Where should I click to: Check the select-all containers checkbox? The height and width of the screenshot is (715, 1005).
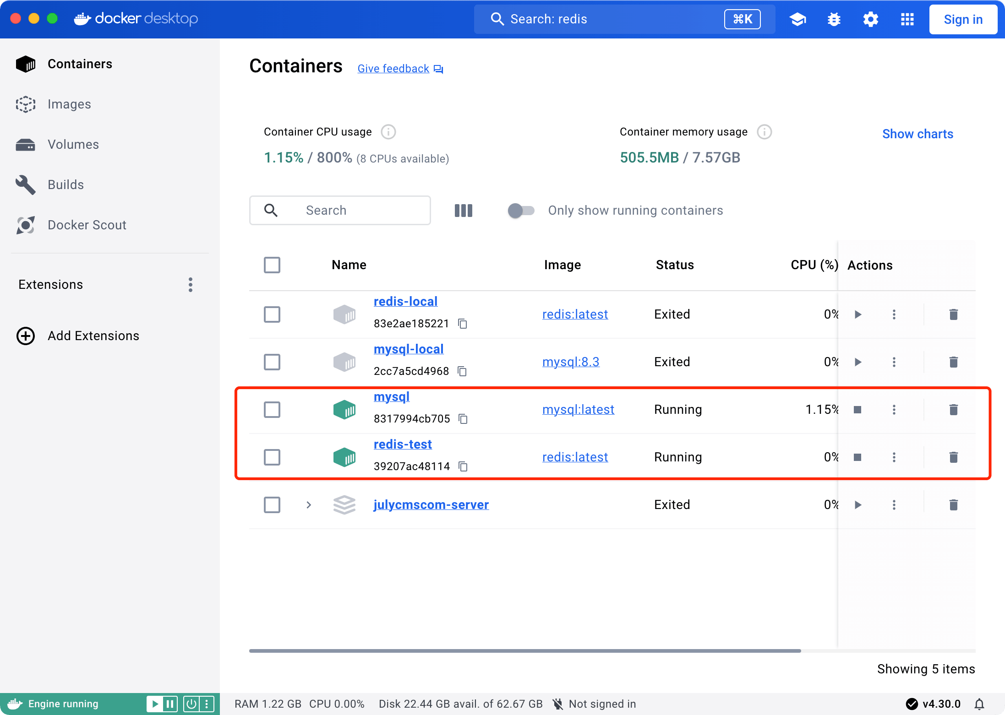coord(272,265)
